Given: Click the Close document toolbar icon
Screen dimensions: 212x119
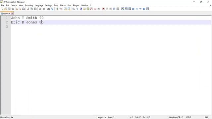Looking at the screenshot, I should [17, 9].
